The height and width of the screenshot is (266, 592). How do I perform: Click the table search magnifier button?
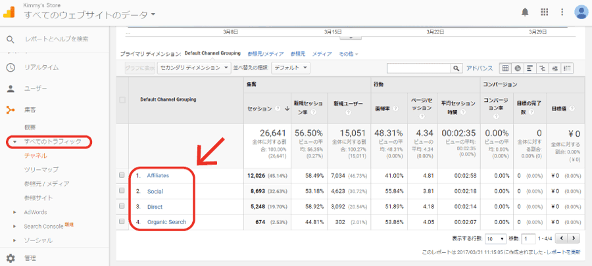coord(456,68)
